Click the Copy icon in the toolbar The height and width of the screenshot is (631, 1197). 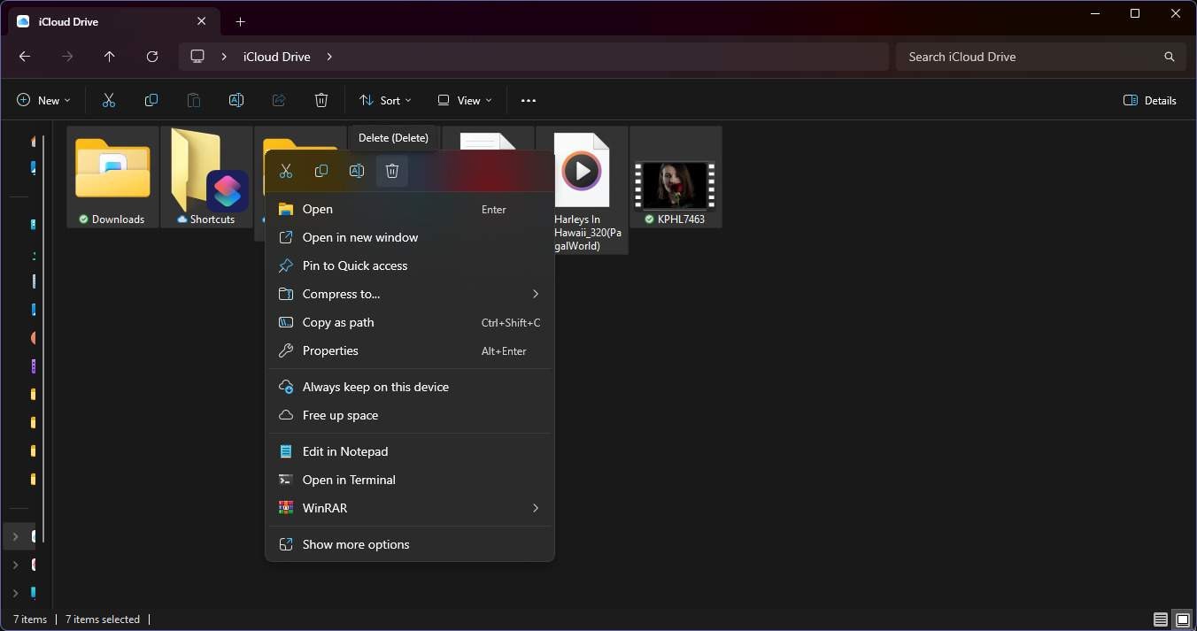pos(151,101)
